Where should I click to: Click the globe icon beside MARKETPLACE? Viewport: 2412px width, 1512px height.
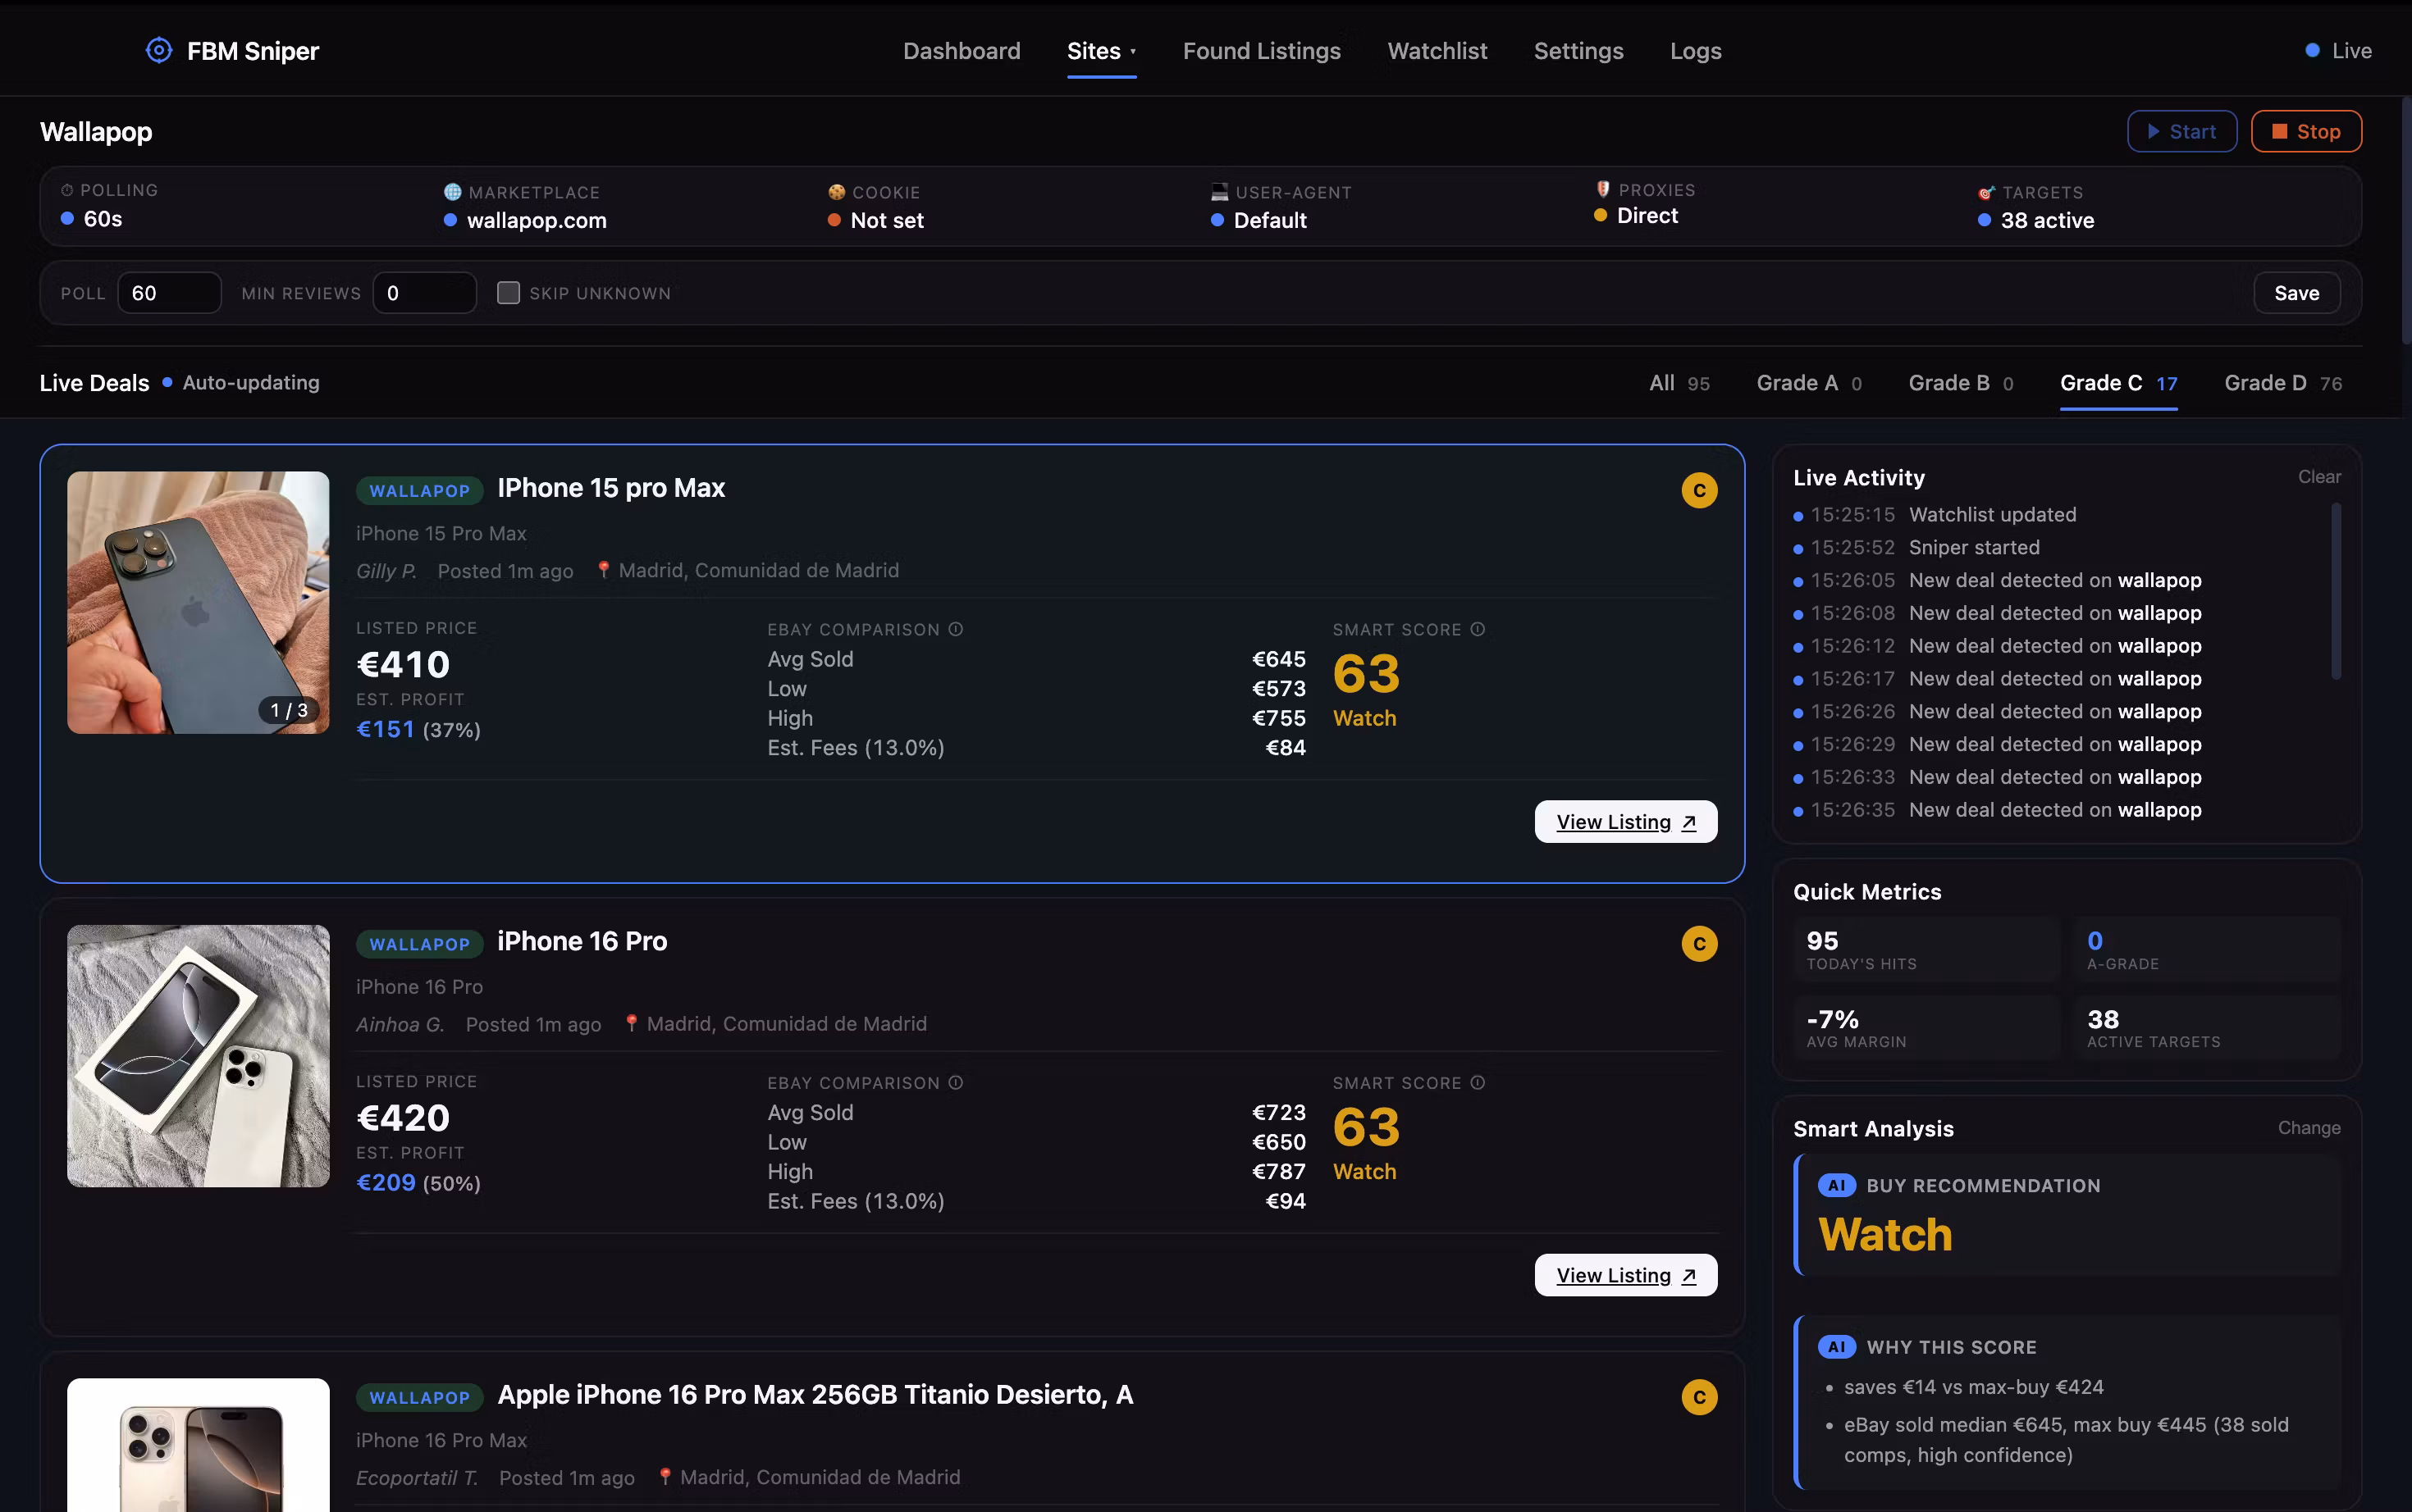pyautogui.click(x=452, y=192)
